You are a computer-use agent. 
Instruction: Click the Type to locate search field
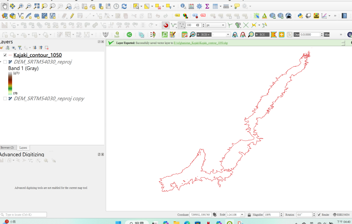point(23,215)
